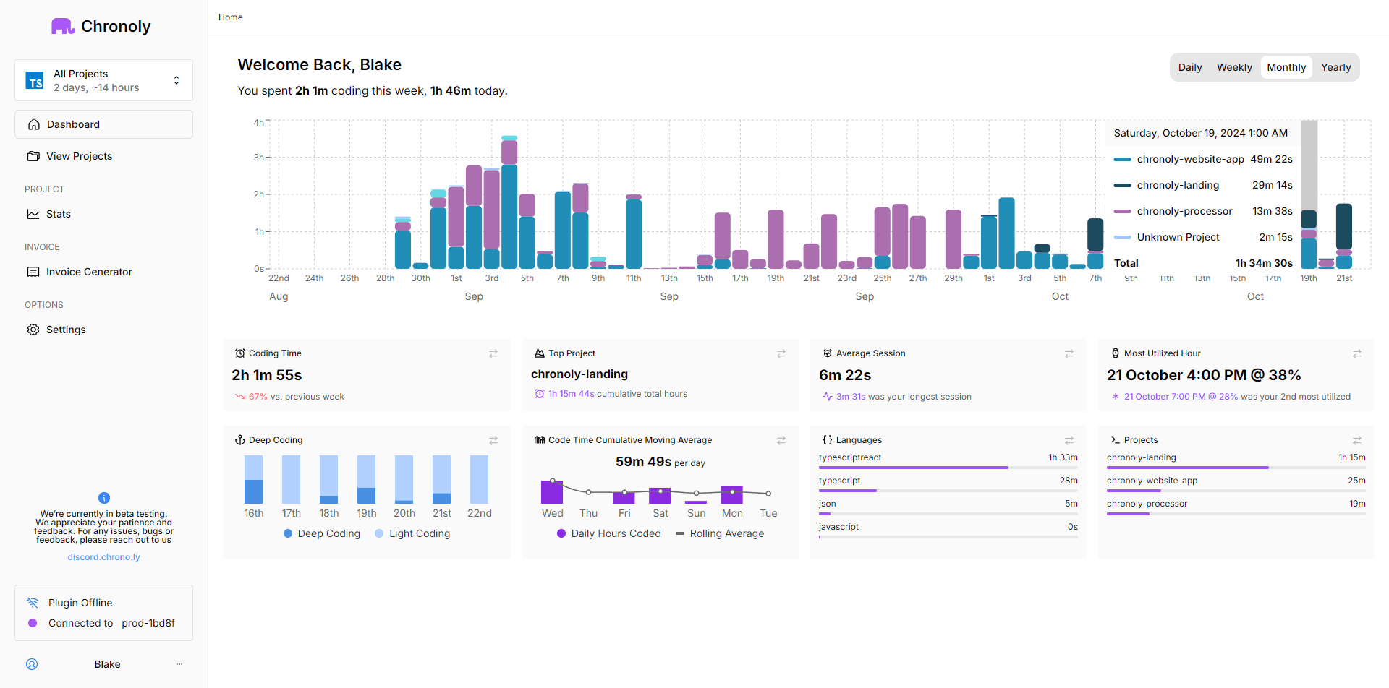Viewport: 1389px width, 688px height.
Task: Click the Settings gear icon
Action: (33, 330)
